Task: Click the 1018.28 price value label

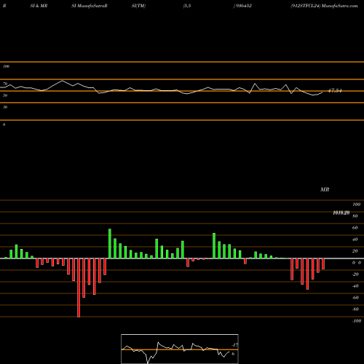Action: [x=341, y=213]
